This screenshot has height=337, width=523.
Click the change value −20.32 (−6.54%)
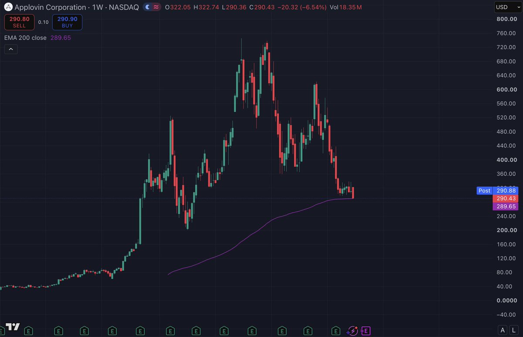301,7
